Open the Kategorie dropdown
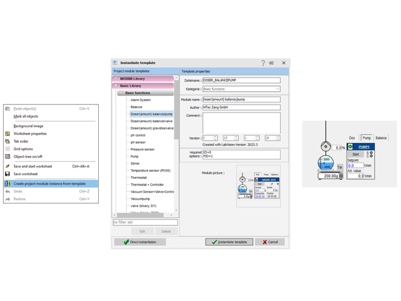Screen dimensions: 401x301 (x=277, y=89)
